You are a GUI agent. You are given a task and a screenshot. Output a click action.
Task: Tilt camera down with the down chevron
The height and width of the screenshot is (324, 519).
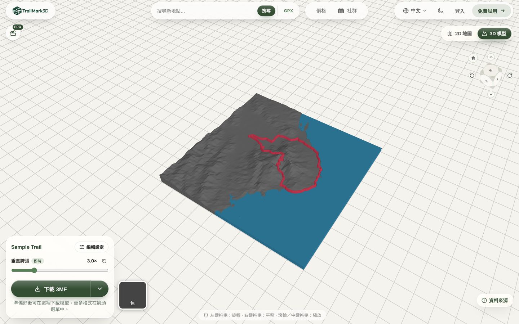491,94
